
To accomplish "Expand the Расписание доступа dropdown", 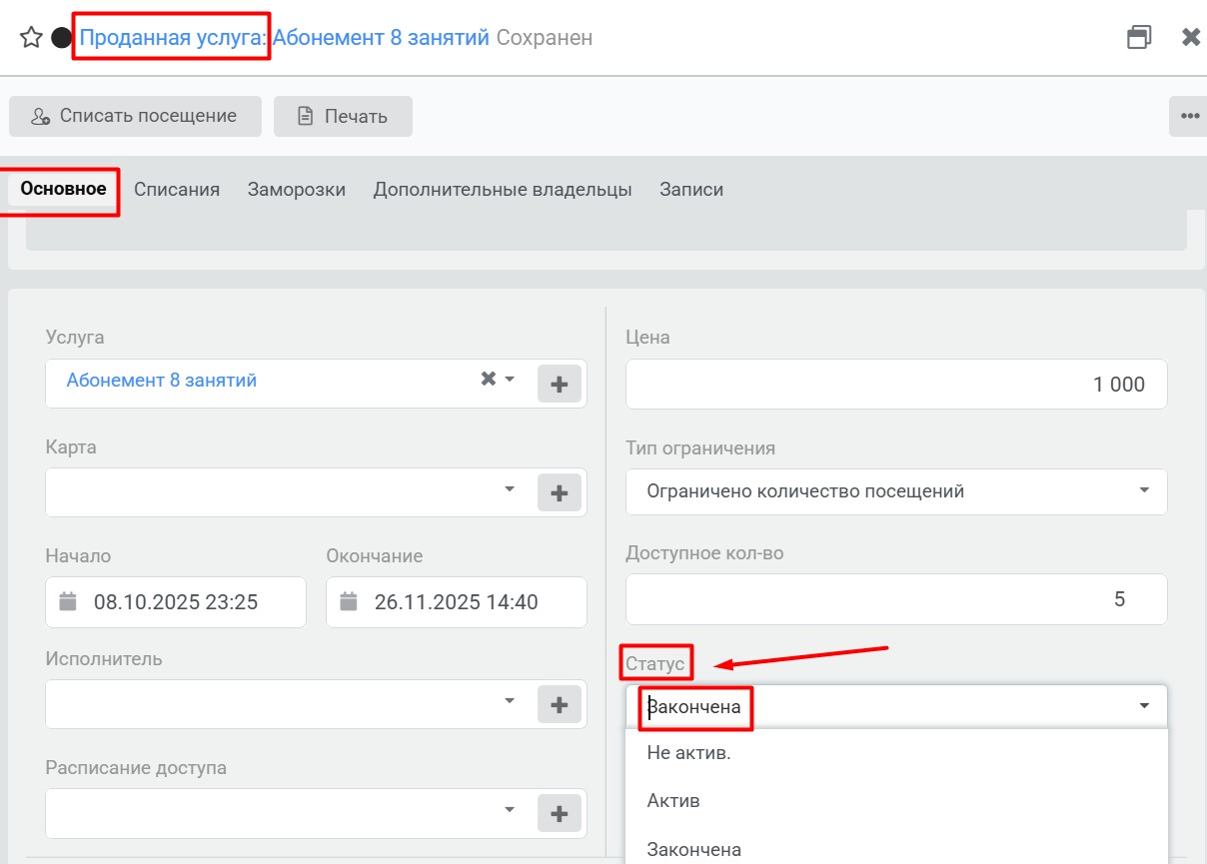I will coord(510,809).
